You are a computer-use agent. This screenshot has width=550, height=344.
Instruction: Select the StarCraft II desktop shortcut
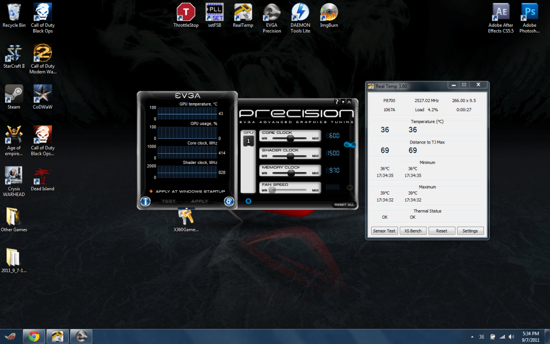(x=14, y=56)
